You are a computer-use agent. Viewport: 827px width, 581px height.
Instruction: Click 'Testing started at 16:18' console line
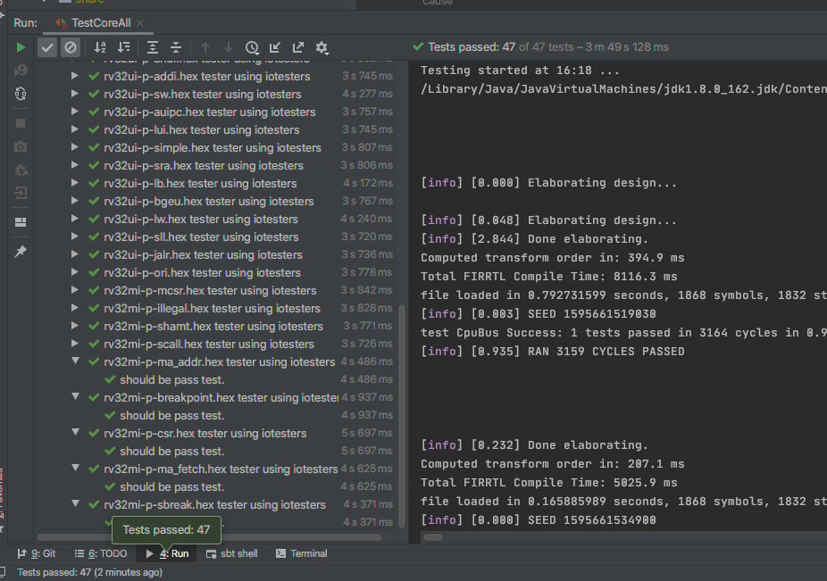520,71
